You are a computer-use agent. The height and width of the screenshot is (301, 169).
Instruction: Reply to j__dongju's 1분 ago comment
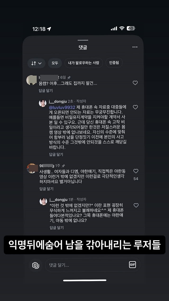tap(57, 228)
